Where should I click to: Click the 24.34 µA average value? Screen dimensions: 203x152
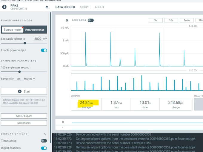point(86,103)
